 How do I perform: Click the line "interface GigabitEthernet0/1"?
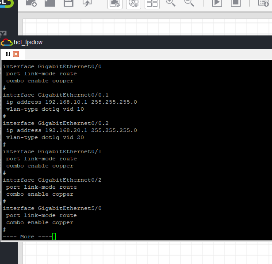pos(52,151)
